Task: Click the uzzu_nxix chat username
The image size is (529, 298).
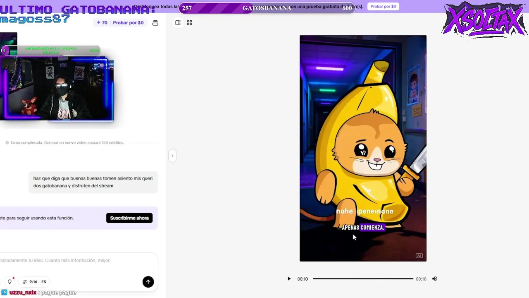Action: [23, 293]
